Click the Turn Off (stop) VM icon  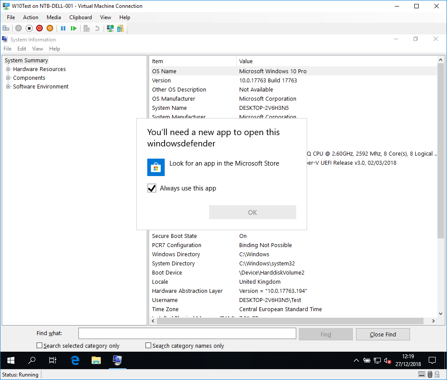[29, 28]
